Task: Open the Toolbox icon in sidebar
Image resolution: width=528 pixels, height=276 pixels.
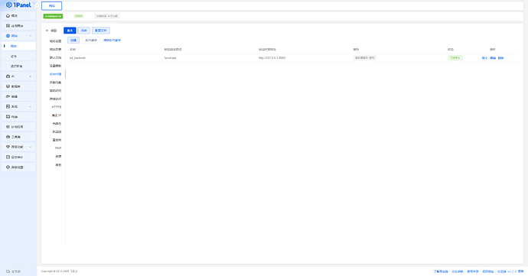Action: [8, 137]
